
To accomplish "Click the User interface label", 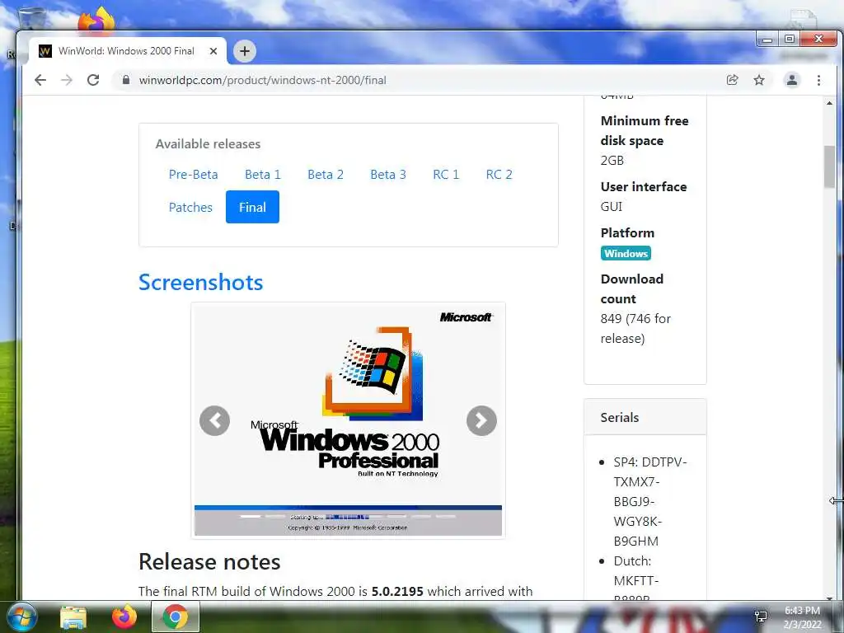I will (x=644, y=187).
